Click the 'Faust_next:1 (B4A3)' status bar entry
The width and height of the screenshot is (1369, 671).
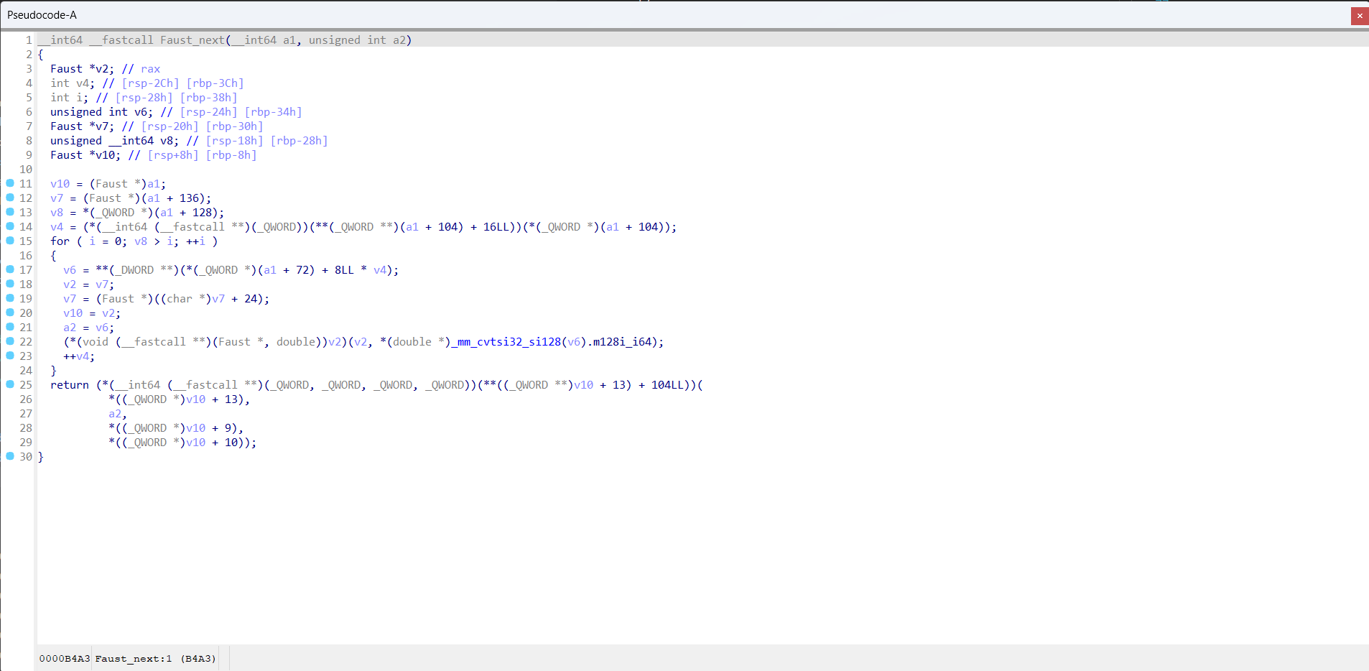155,659
